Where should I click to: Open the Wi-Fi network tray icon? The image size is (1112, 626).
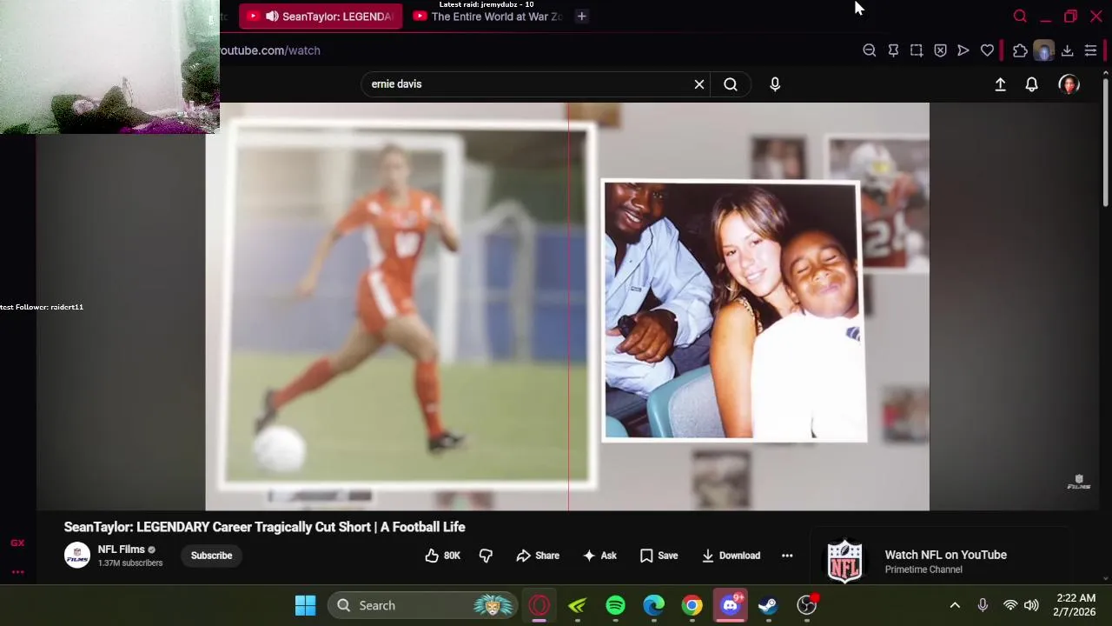coord(1009,605)
